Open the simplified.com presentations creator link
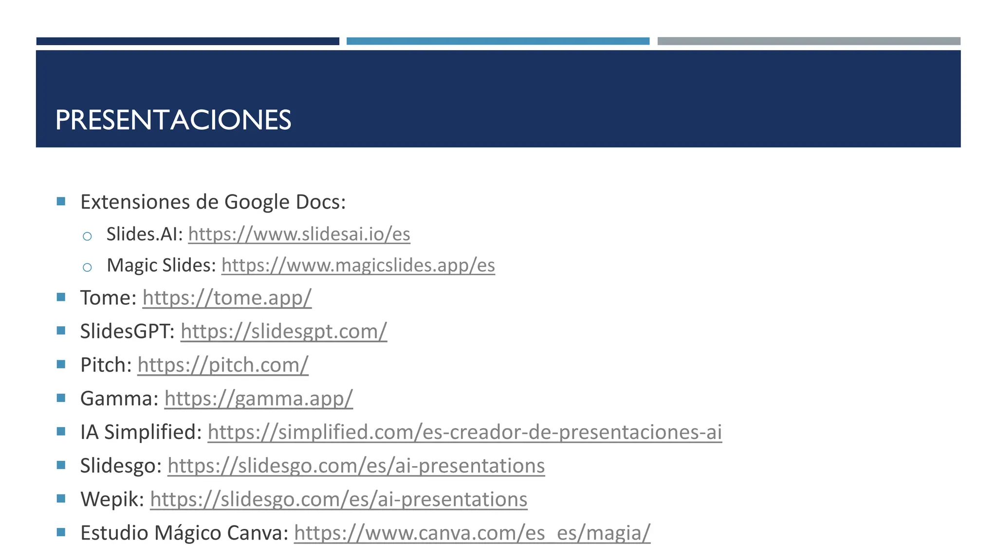This screenshot has height=560, width=997. (464, 432)
